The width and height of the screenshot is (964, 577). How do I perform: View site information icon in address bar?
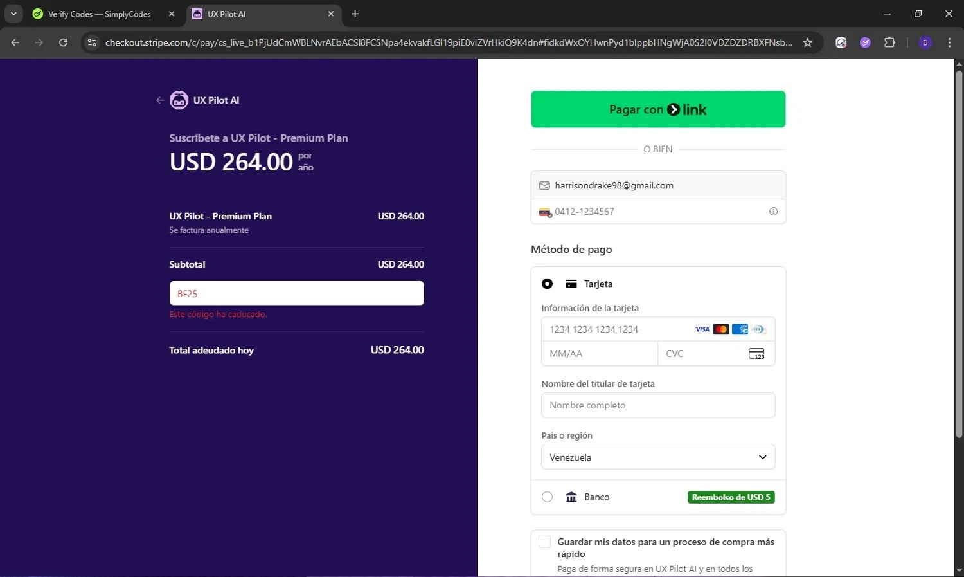tap(92, 42)
